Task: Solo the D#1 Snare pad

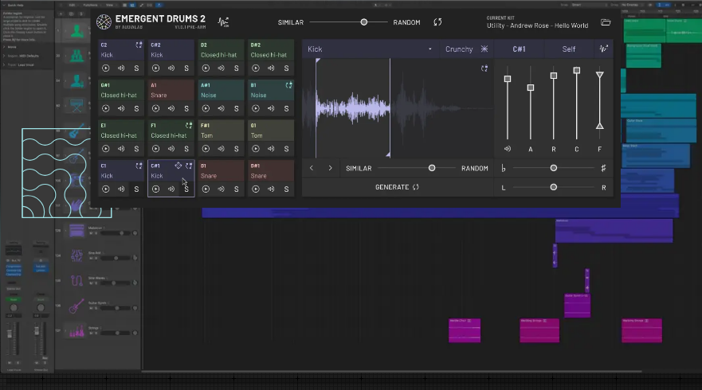Action: 287,189
